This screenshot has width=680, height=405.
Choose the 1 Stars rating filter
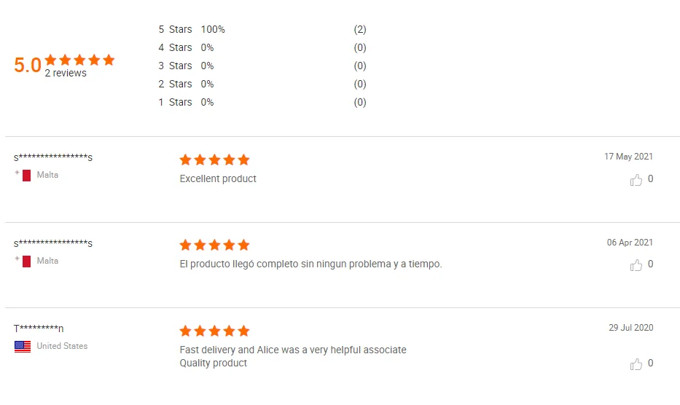click(176, 103)
